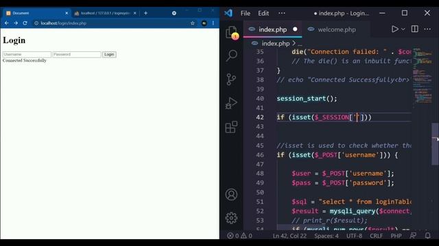This screenshot has height=246, width=439.
Task: Click the Username field in browser
Action: pos(27,55)
